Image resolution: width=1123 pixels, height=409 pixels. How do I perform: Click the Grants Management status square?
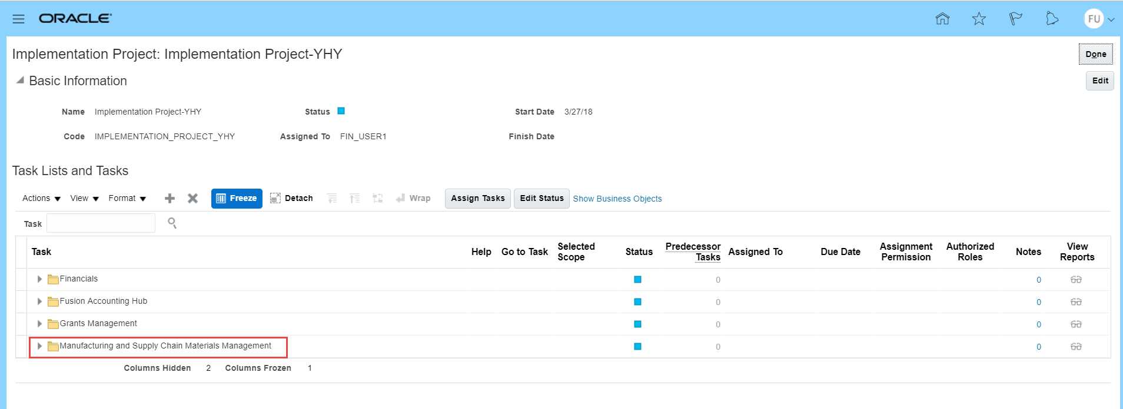[637, 324]
